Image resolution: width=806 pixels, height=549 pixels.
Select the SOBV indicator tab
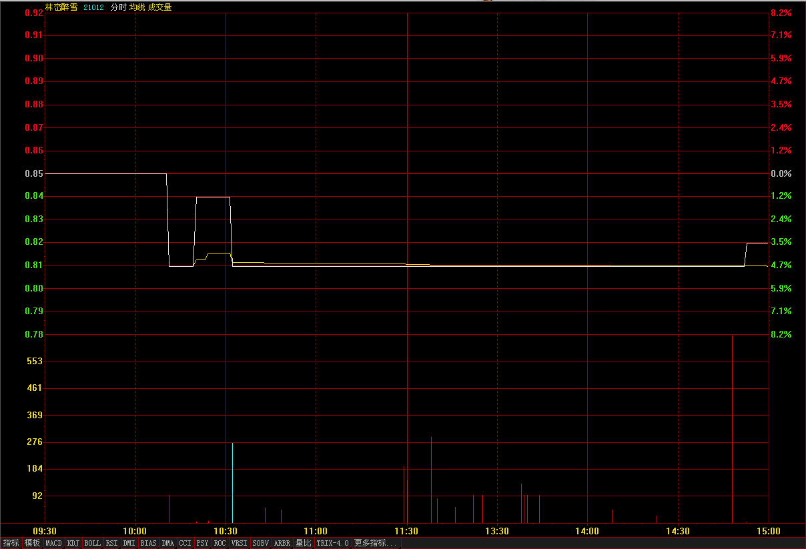(260, 543)
